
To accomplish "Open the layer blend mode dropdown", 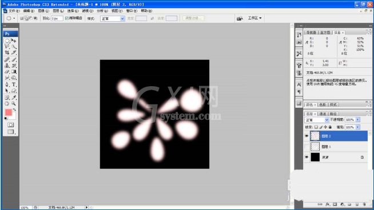I will click(317, 120).
